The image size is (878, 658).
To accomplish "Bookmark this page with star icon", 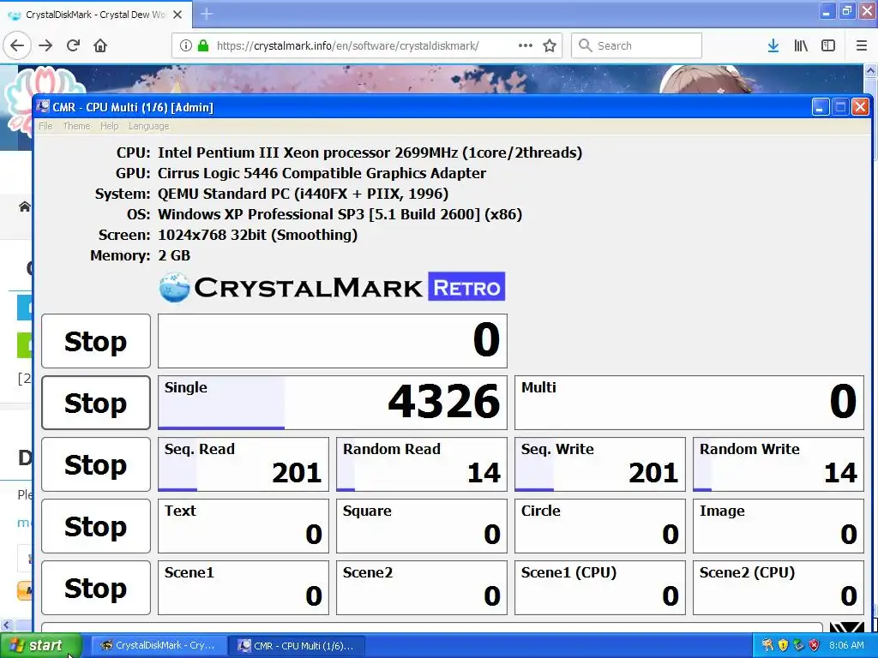I will point(550,46).
